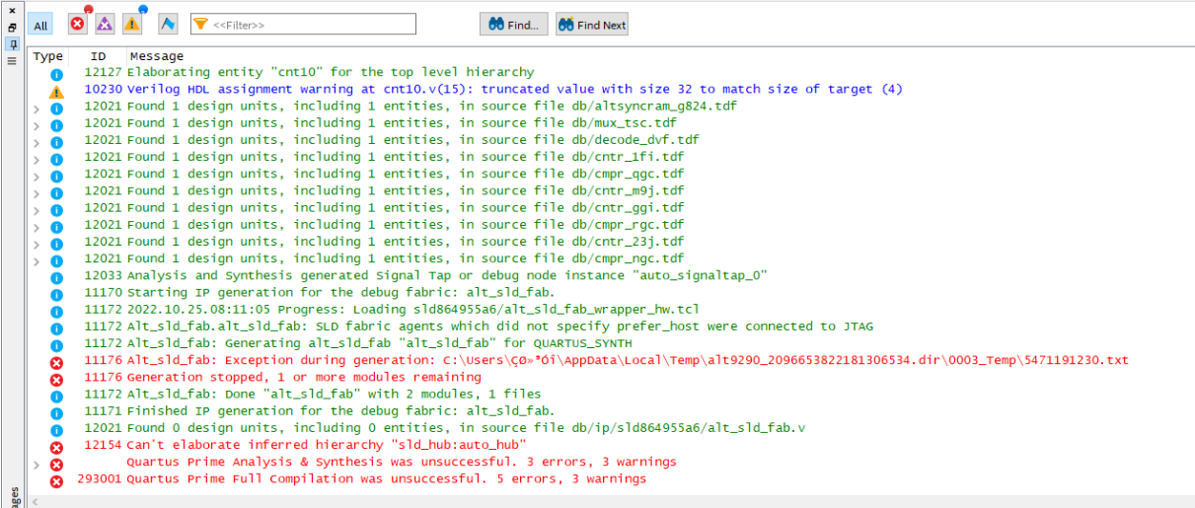Float the Messages panel using restore icon
1195x508 pixels.
12,27
